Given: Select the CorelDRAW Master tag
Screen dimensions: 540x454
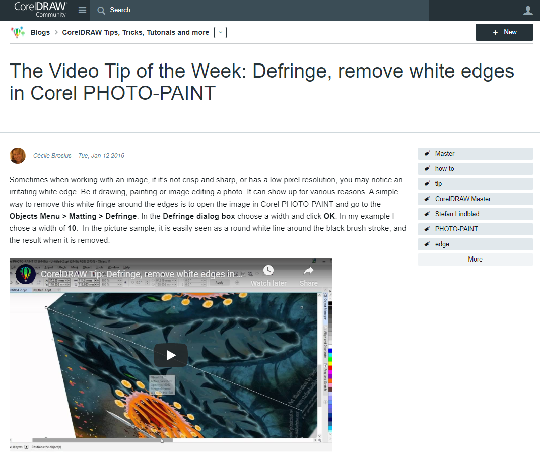Looking at the screenshot, I should point(475,199).
